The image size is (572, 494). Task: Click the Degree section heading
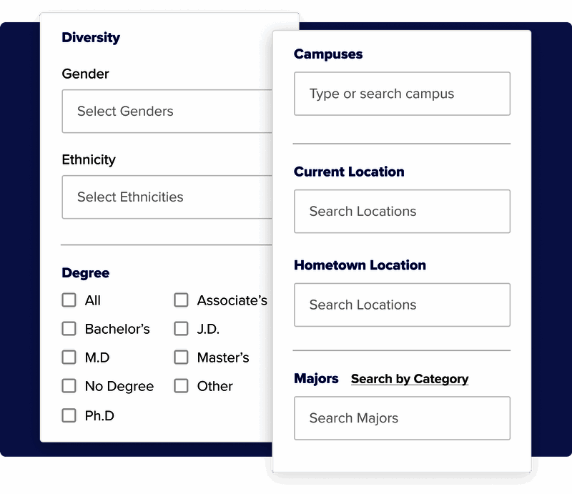click(85, 273)
